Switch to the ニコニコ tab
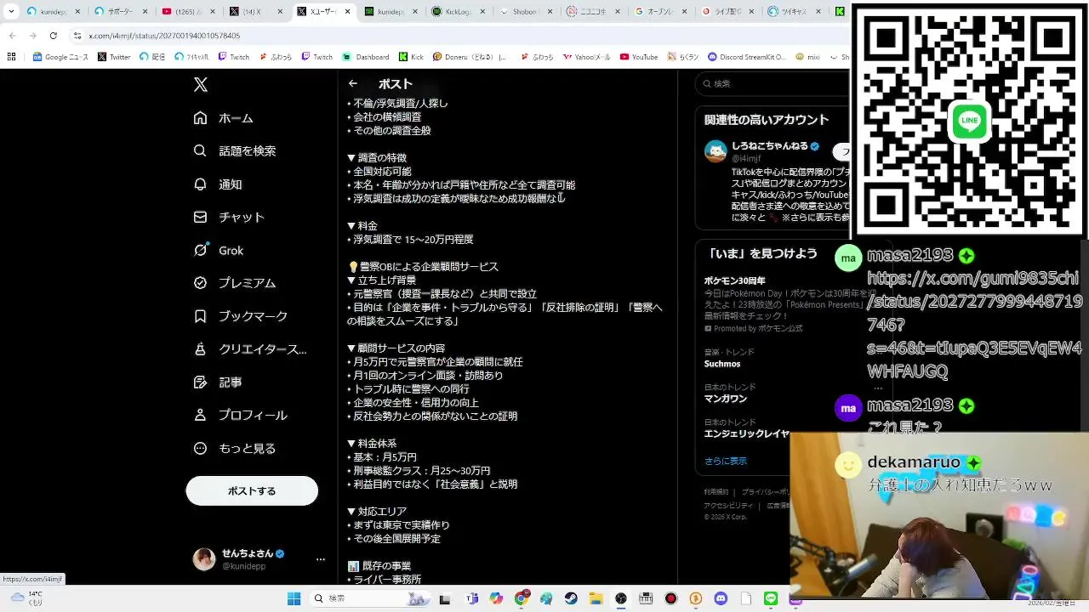 pyautogui.click(x=594, y=11)
